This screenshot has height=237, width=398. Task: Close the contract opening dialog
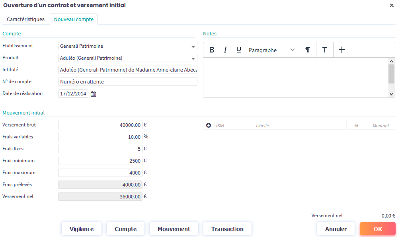(x=392, y=6)
